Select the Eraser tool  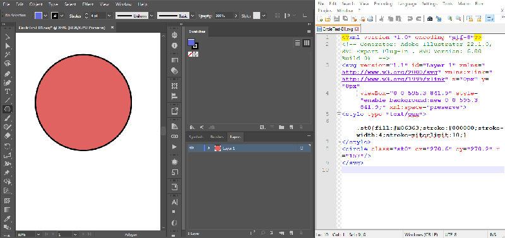coord(7,136)
